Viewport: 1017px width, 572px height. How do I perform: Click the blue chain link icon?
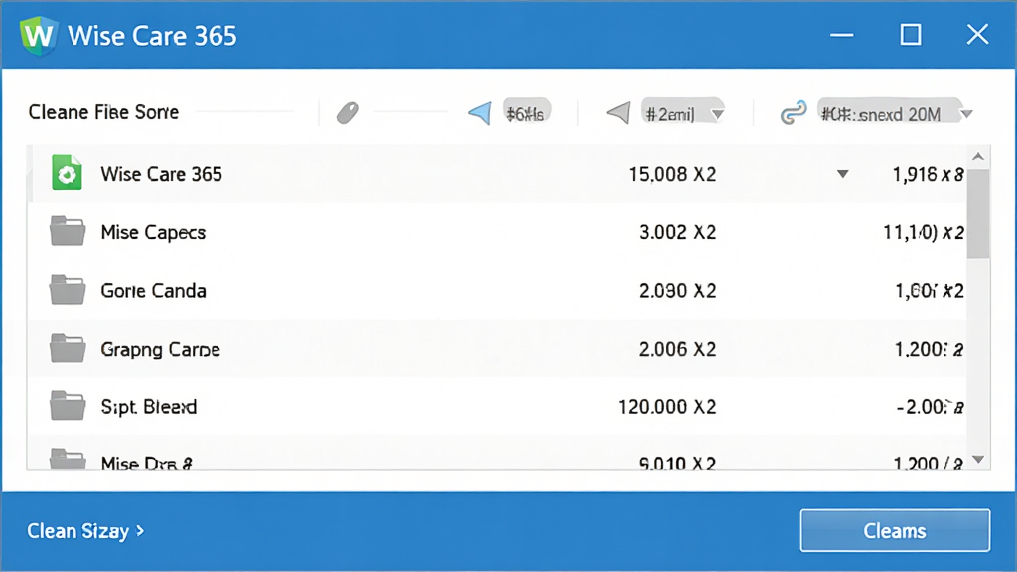coord(794,113)
